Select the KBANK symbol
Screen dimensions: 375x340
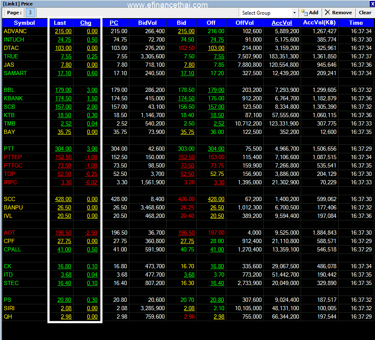pos(13,98)
